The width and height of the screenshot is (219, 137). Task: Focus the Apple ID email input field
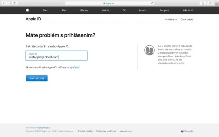pyautogui.click(x=57, y=56)
